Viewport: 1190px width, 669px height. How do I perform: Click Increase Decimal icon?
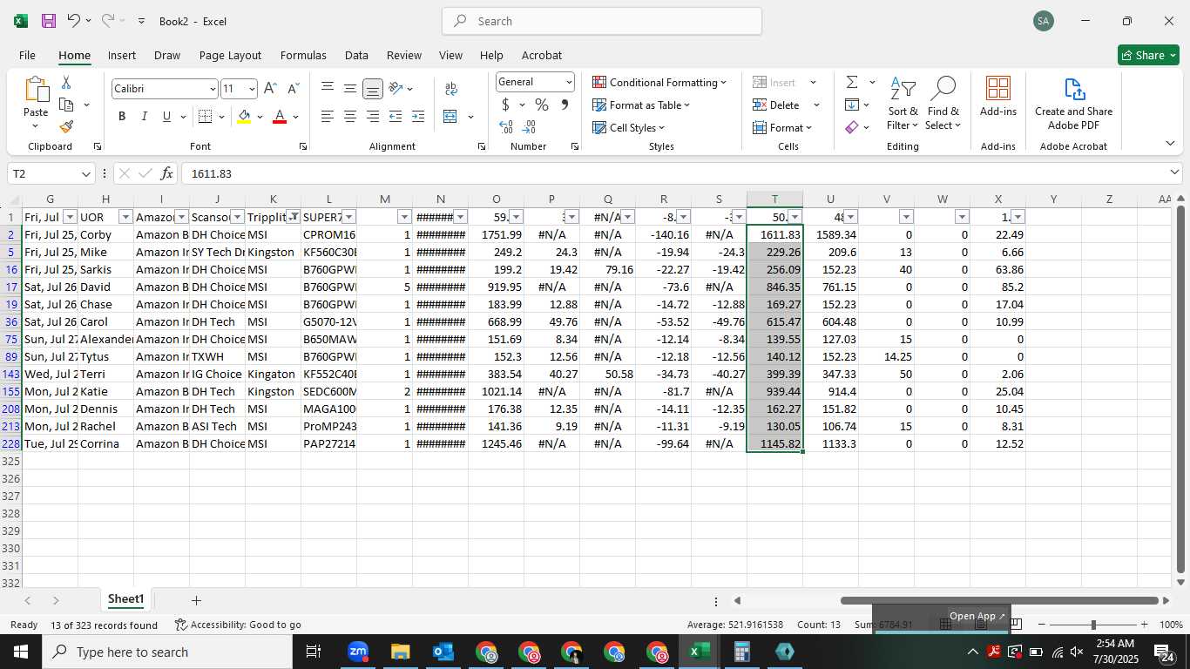(x=506, y=127)
